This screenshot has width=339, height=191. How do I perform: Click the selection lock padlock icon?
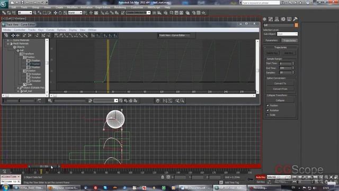tap(163, 177)
